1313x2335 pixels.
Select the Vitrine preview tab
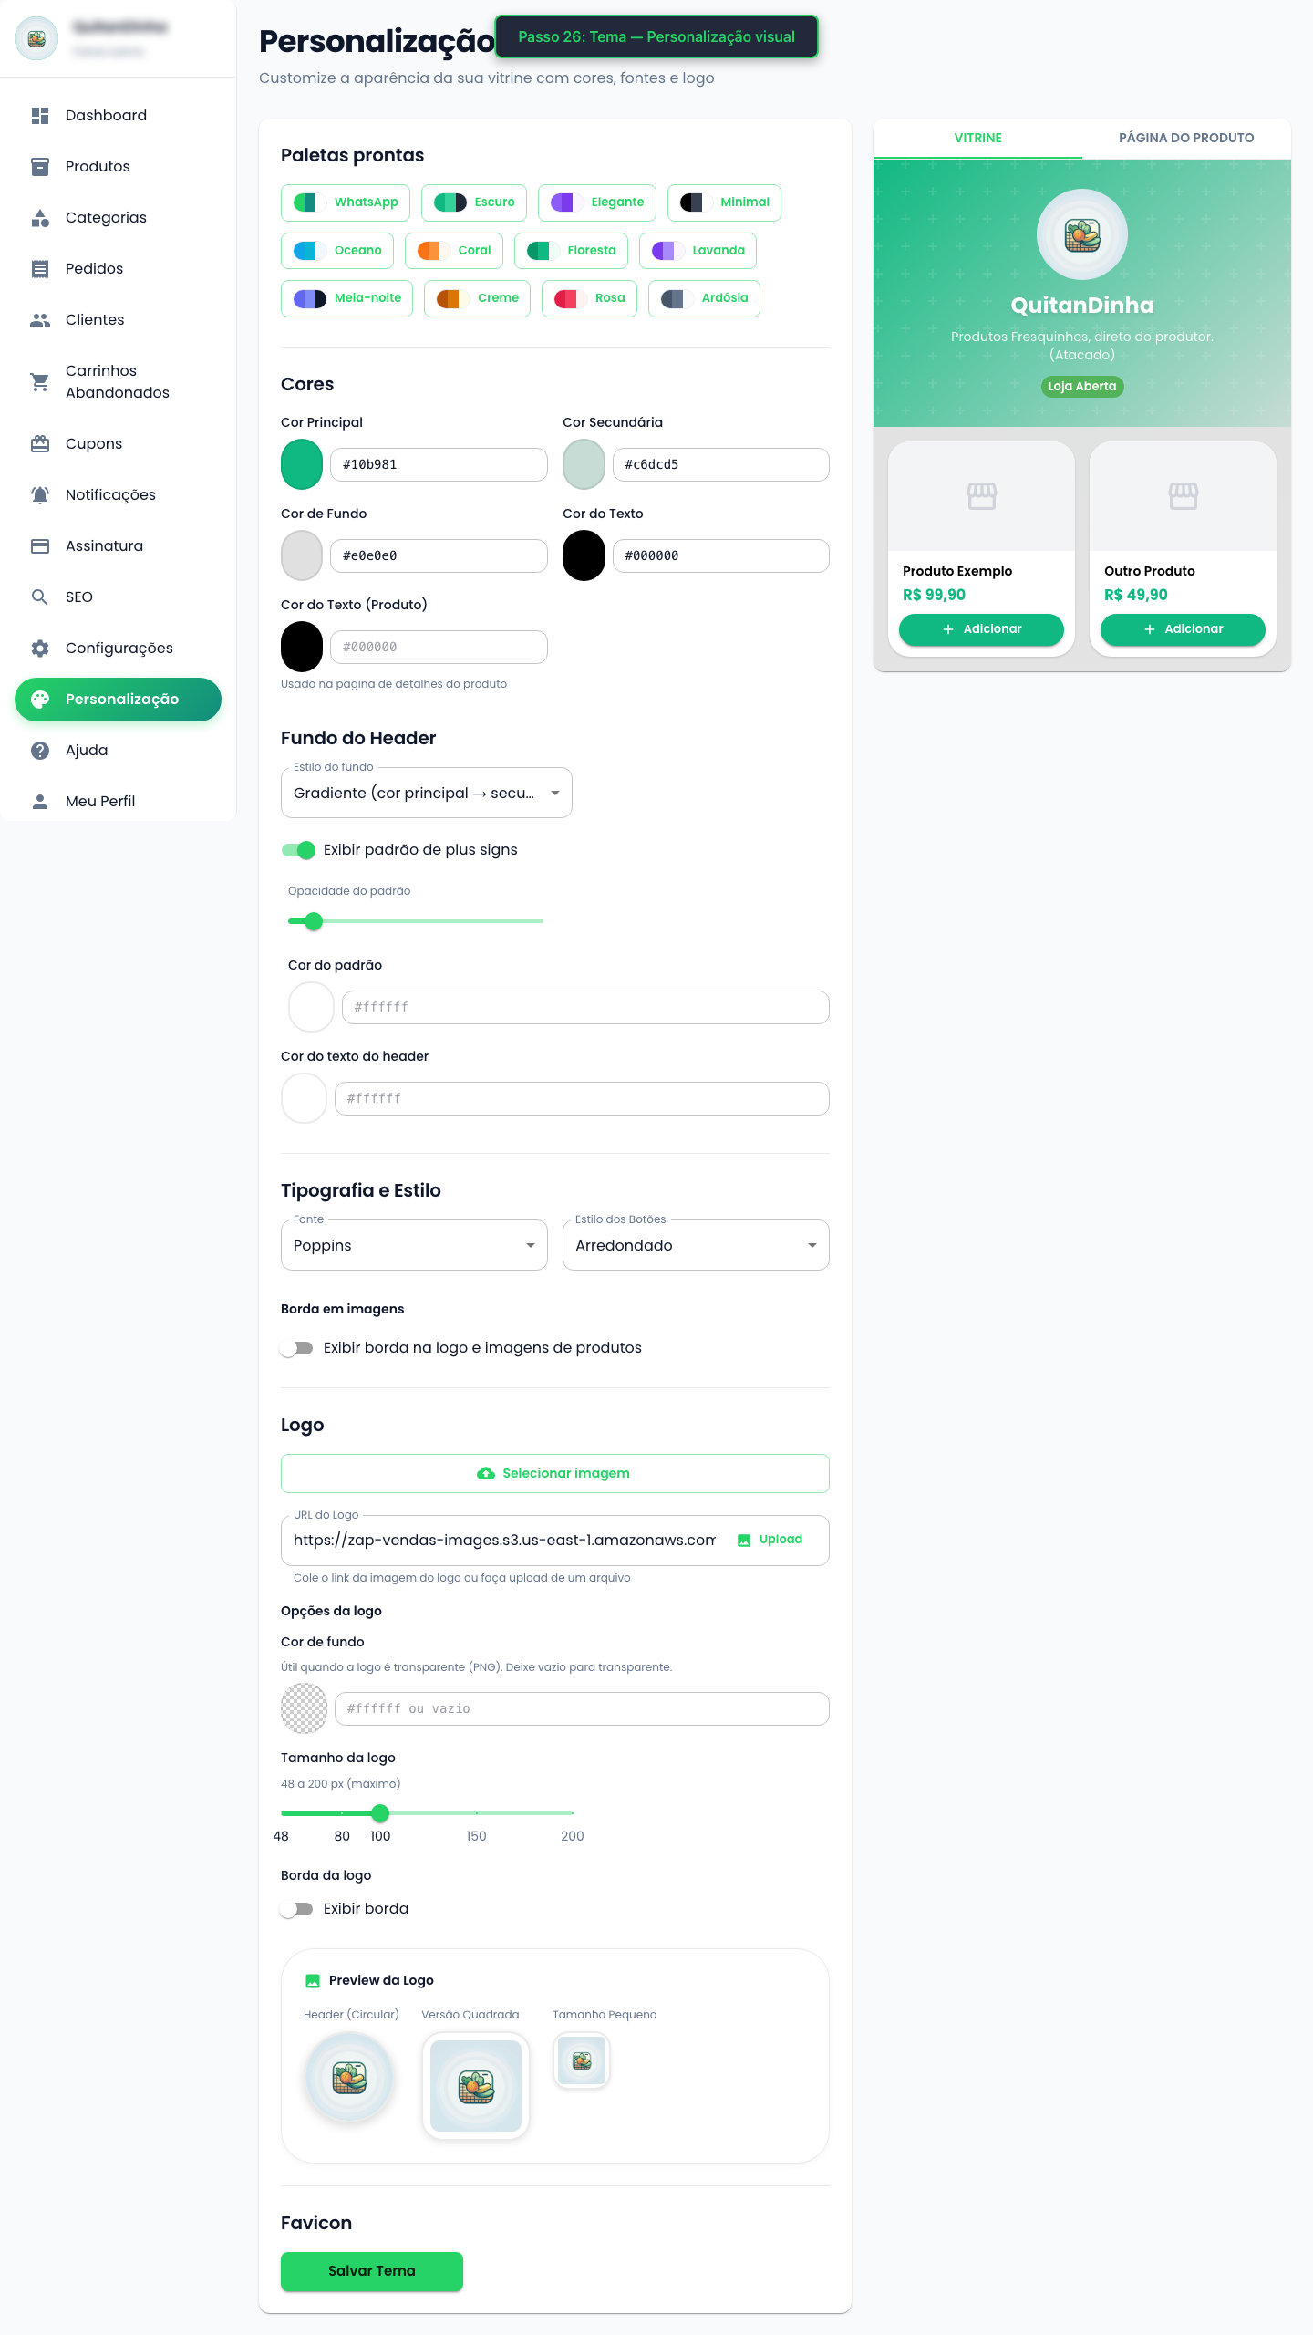point(977,138)
